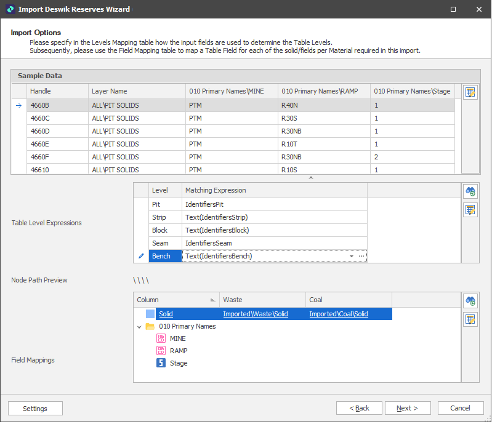Open the Bench expression editor ellipsis button
This screenshot has width=492, height=424.
[361, 256]
